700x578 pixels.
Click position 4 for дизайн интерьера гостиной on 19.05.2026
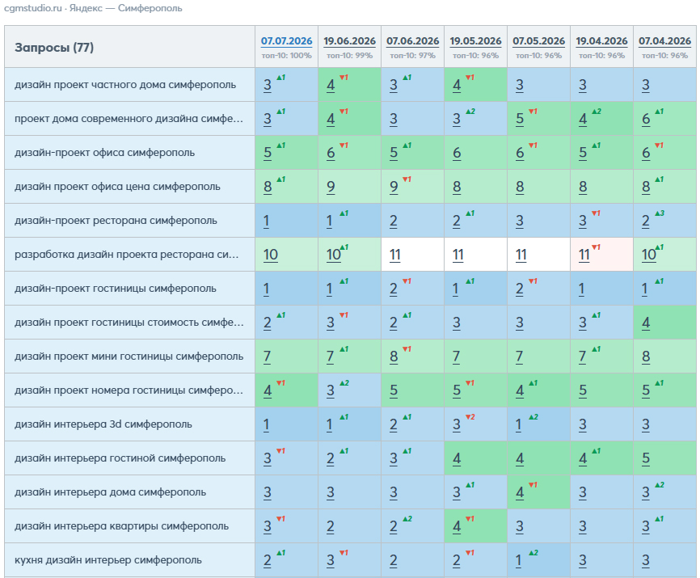(x=456, y=458)
